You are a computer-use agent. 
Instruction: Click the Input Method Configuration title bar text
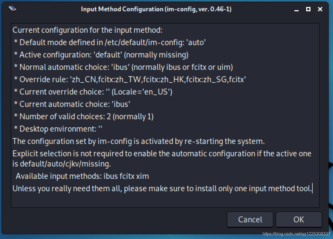pyautogui.click(x=156, y=9)
